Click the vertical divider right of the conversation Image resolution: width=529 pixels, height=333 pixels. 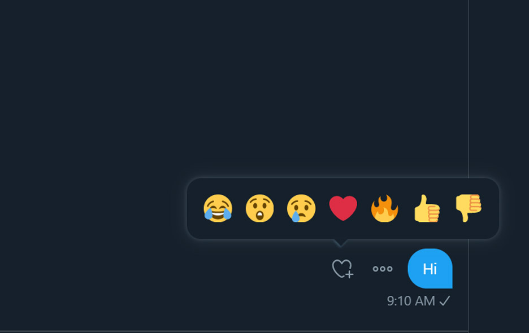469,113
